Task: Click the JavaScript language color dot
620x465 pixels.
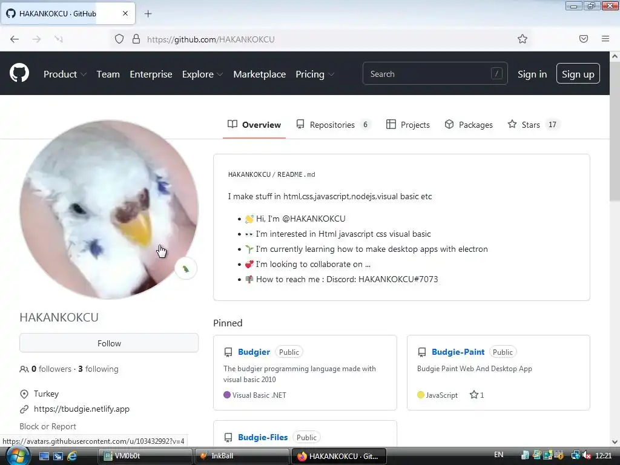Action: coord(421,395)
